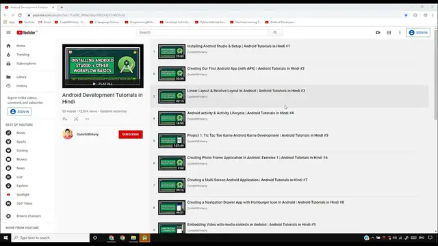Click the YouTube logo
This screenshot has width=438, height=246.
27,33
